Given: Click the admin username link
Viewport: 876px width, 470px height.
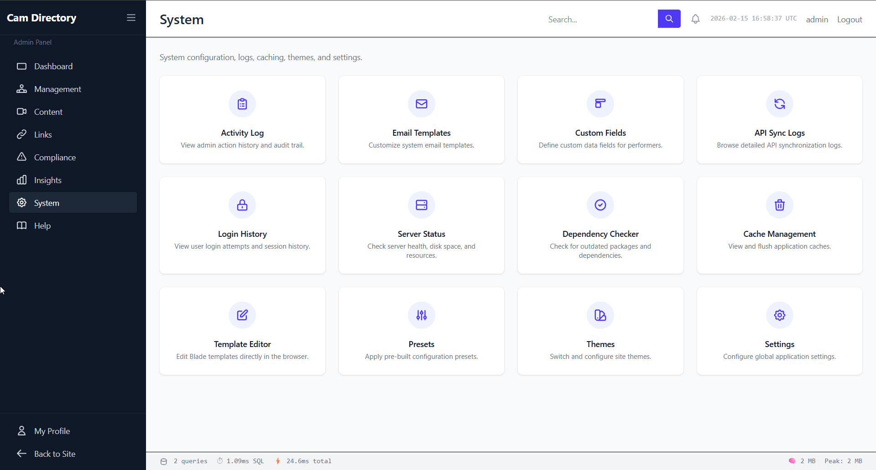Looking at the screenshot, I should 817,20.
